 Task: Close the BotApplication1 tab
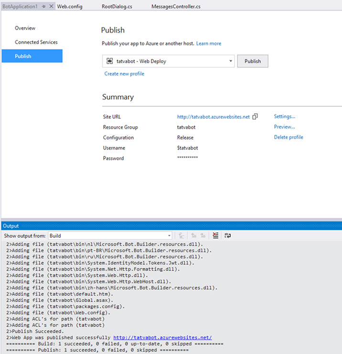point(52,6)
